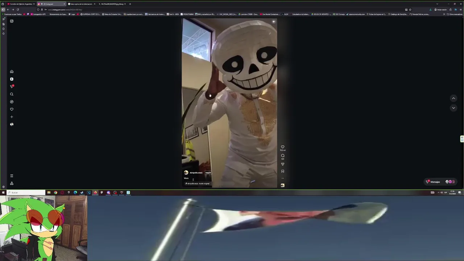Open notifications heart icon in sidebar
Screen dimensions: 464x261
pos(12,109)
